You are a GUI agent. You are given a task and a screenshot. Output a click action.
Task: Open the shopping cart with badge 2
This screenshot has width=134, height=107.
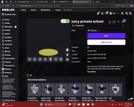123,22
